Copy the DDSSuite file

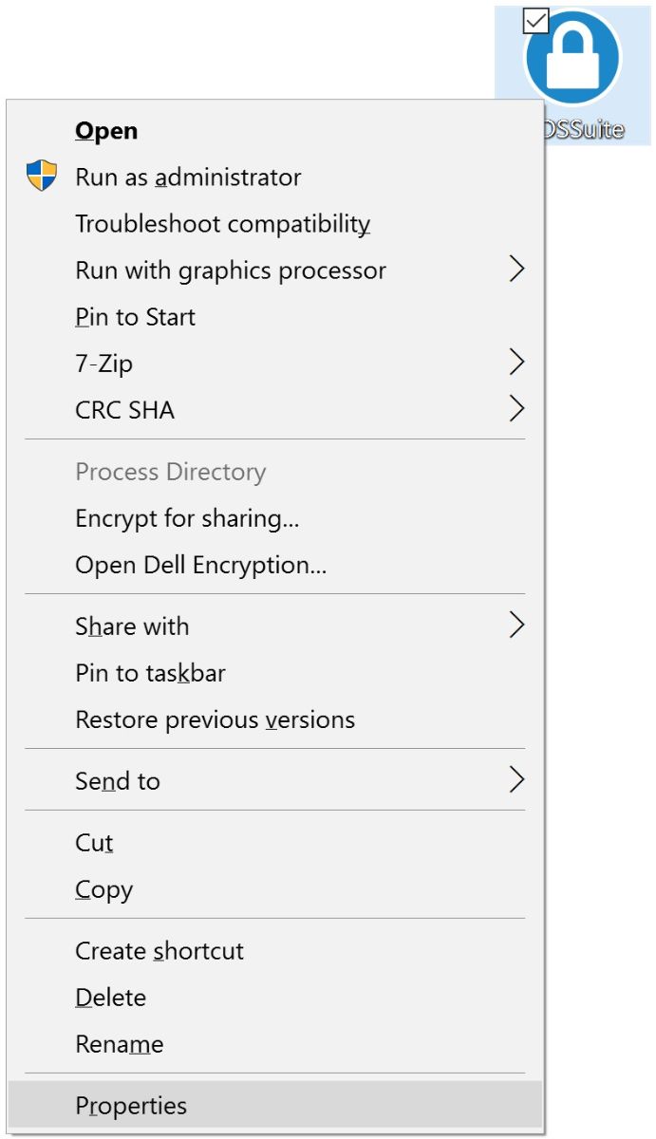103,889
